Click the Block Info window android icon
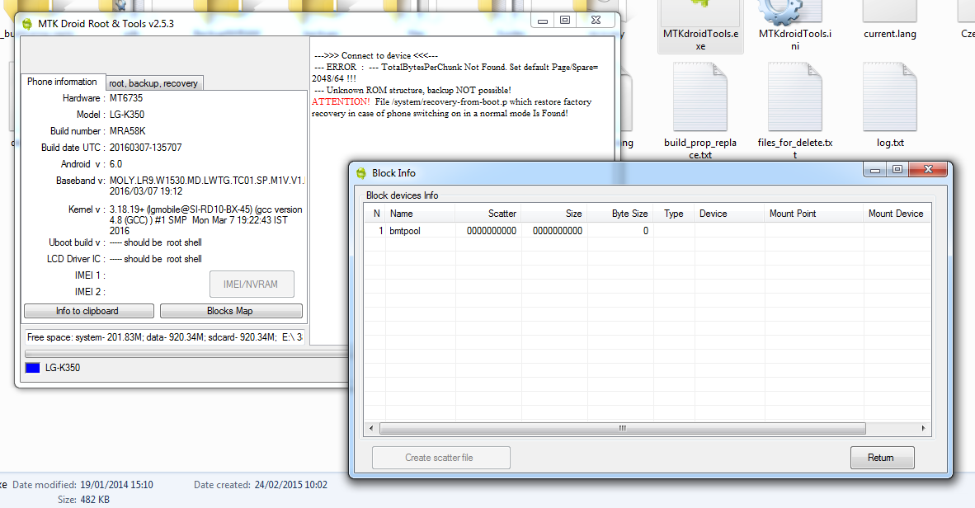The image size is (975, 508). point(360,173)
